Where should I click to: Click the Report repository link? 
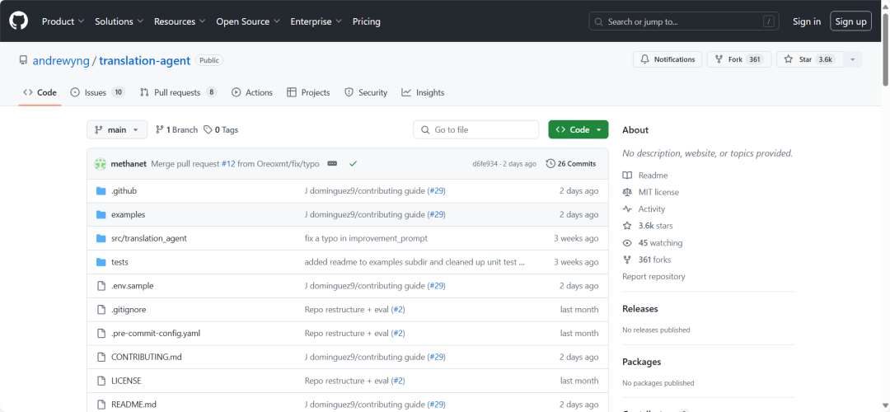(653, 276)
